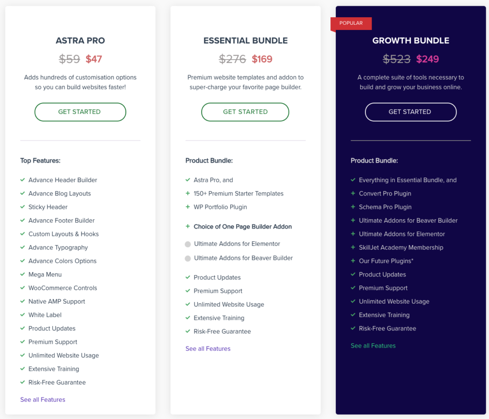Click plus icon beside Convert Pro Plugin
This screenshot has height=419, width=489.
coord(353,194)
